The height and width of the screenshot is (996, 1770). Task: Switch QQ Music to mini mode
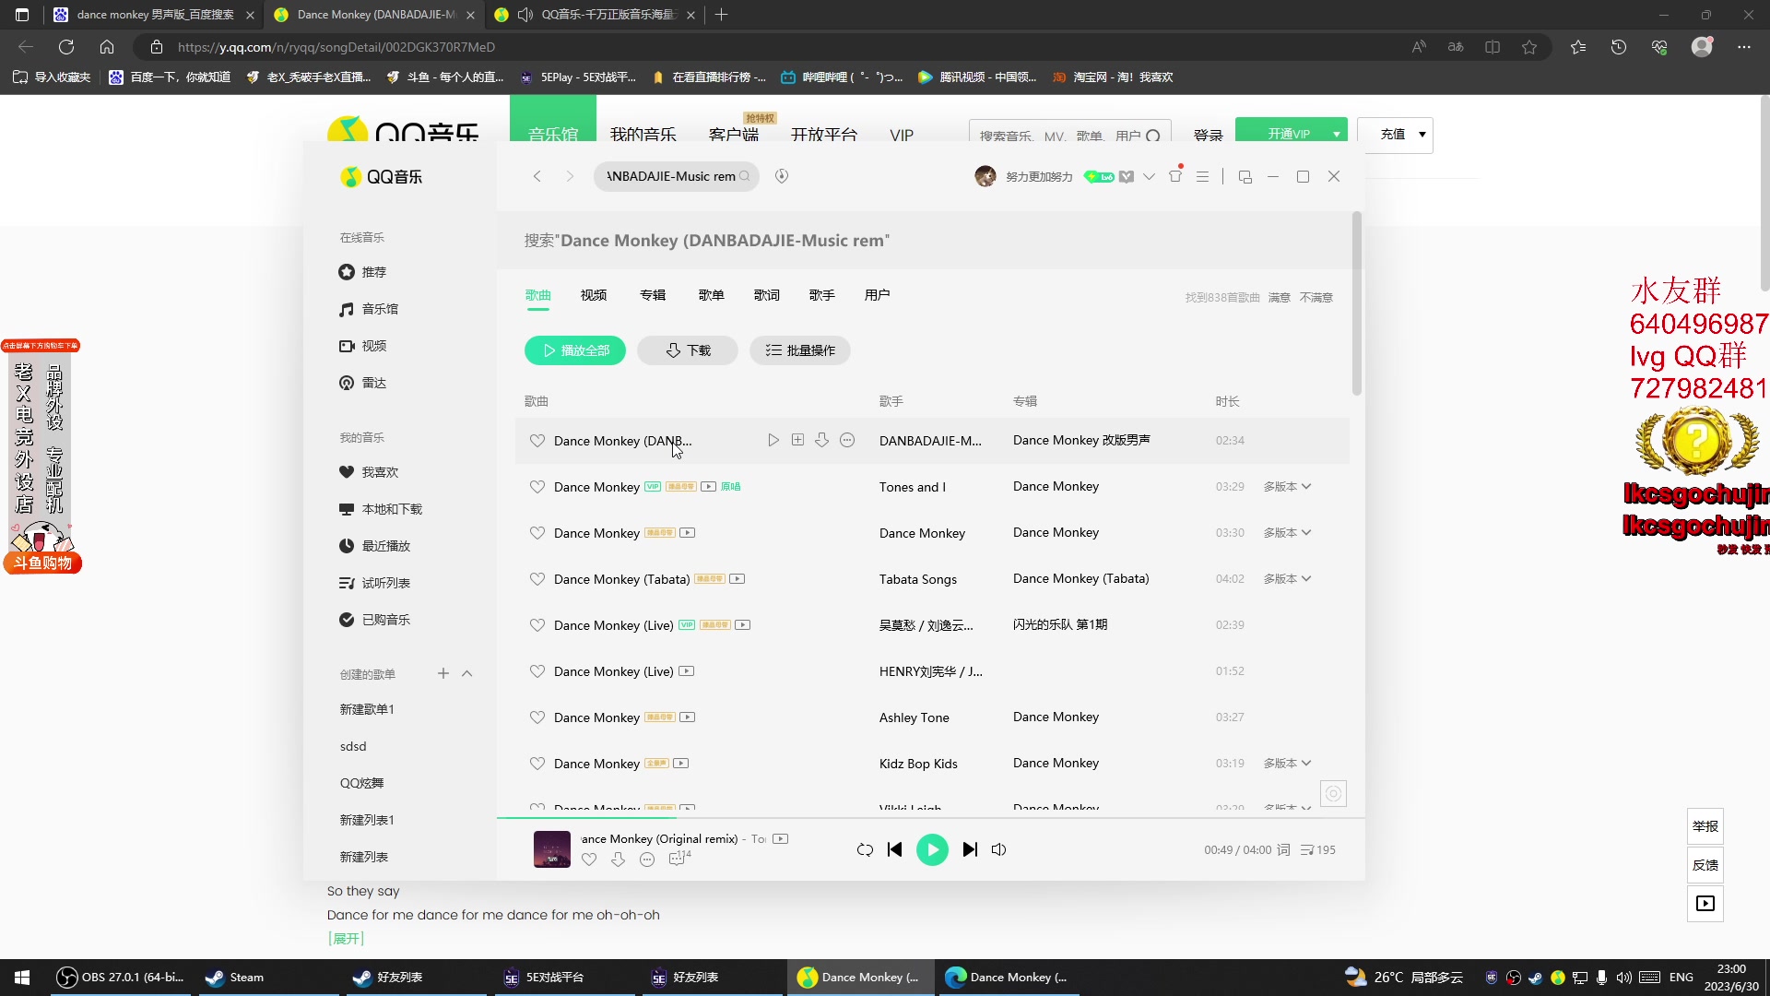click(x=1245, y=176)
